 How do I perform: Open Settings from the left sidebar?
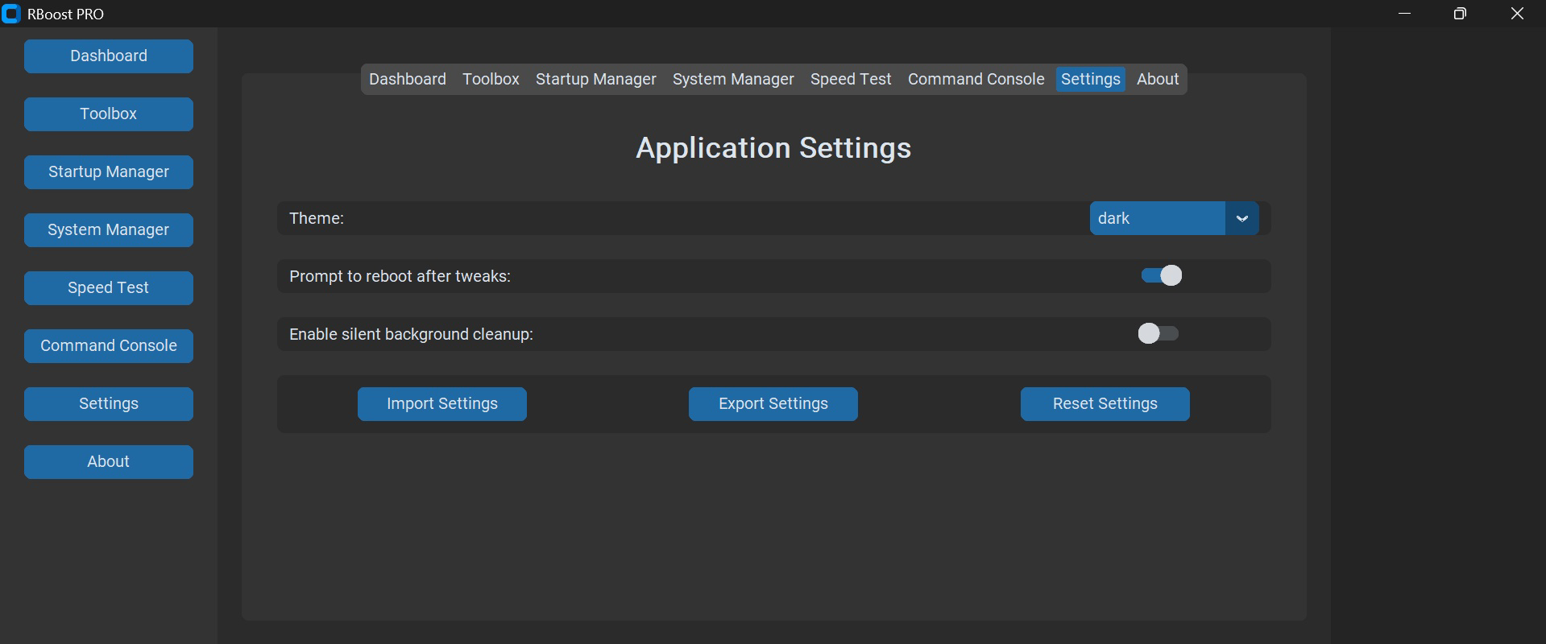click(109, 404)
